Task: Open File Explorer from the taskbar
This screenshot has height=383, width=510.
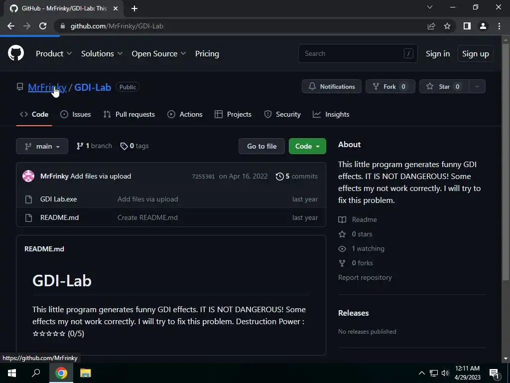Action: point(86,373)
